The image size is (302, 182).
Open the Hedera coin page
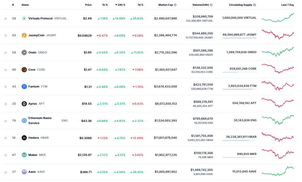click(x=33, y=138)
